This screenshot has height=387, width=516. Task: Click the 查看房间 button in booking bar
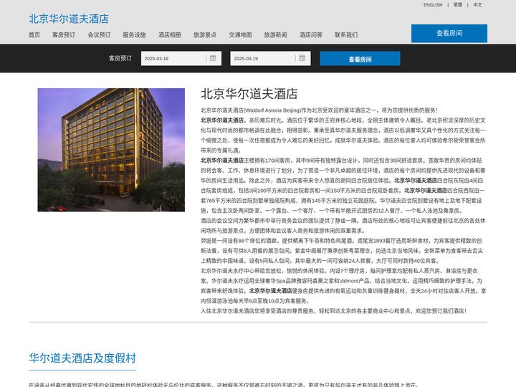(360, 59)
